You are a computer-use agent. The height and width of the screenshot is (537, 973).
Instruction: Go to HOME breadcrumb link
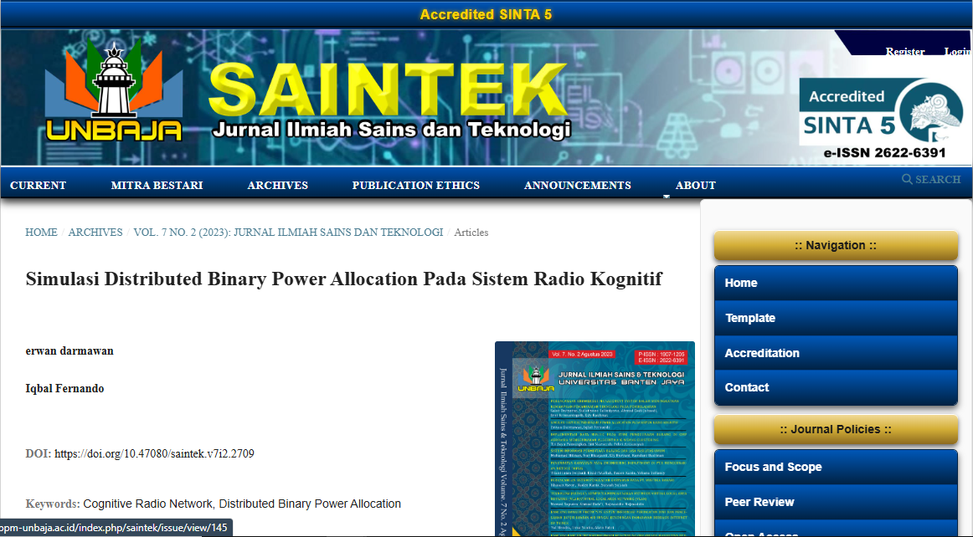tap(41, 233)
